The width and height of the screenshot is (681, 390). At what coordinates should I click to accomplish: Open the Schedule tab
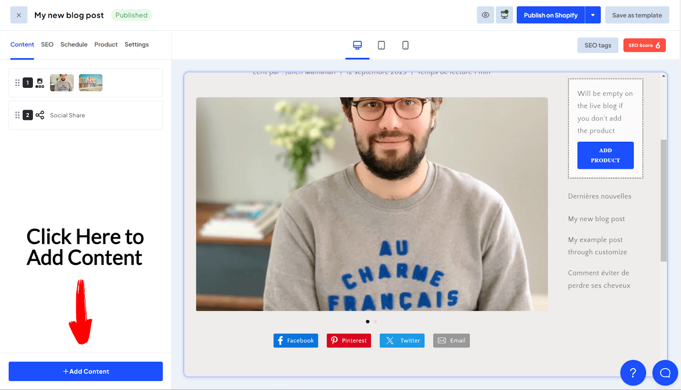point(74,44)
